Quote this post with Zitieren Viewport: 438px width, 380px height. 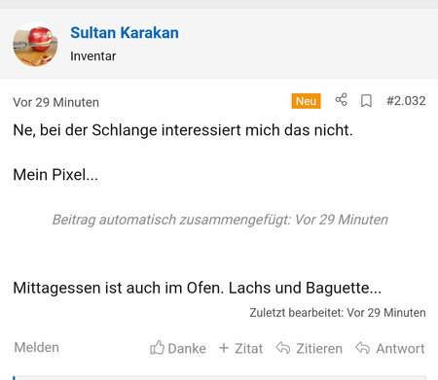(319, 349)
